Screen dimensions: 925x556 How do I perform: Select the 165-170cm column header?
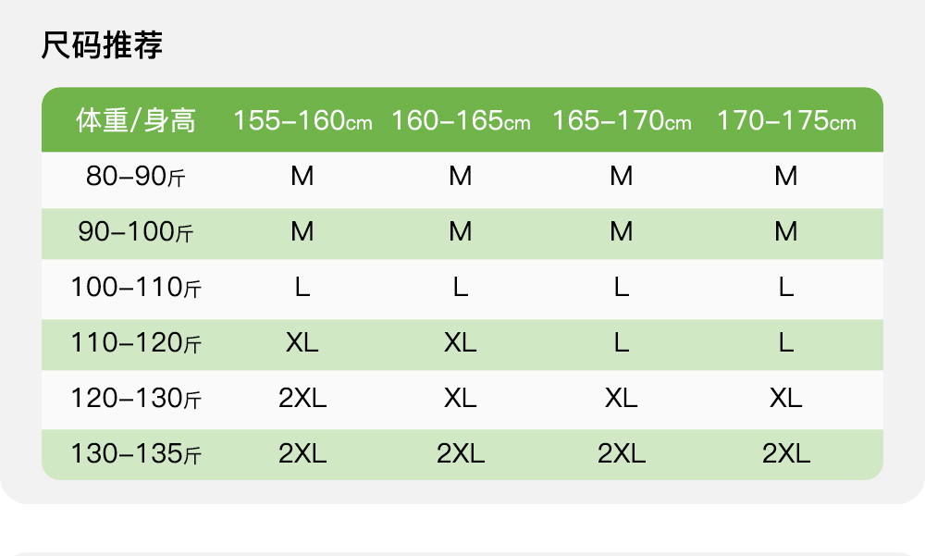tap(622, 120)
